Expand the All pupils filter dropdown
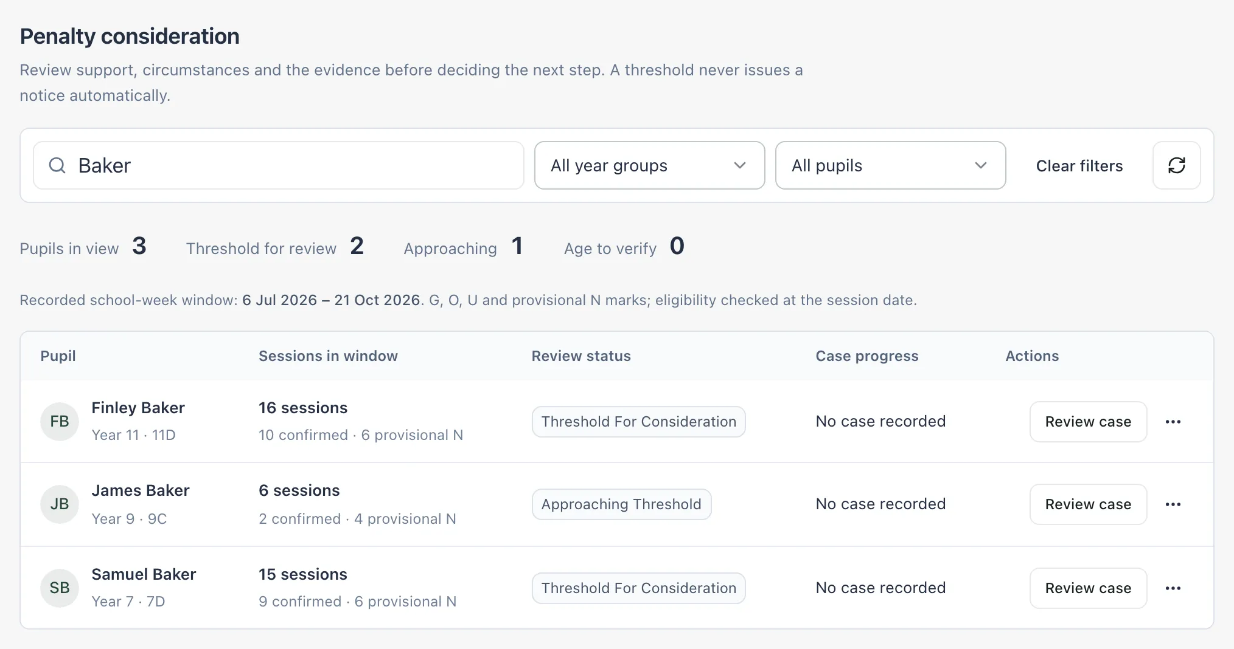1234x649 pixels. pyautogui.click(x=890, y=165)
